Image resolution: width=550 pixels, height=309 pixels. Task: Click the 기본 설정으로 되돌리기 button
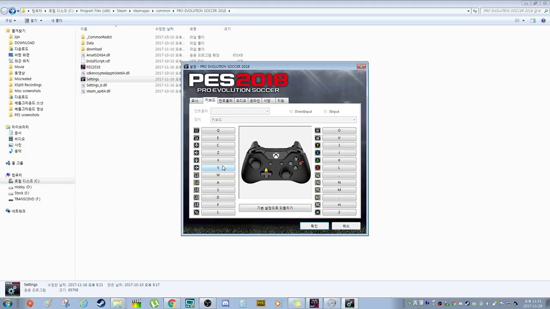pyautogui.click(x=275, y=208)
